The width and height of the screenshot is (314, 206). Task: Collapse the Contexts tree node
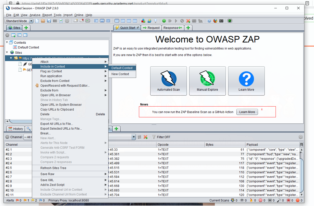(7, 42)
